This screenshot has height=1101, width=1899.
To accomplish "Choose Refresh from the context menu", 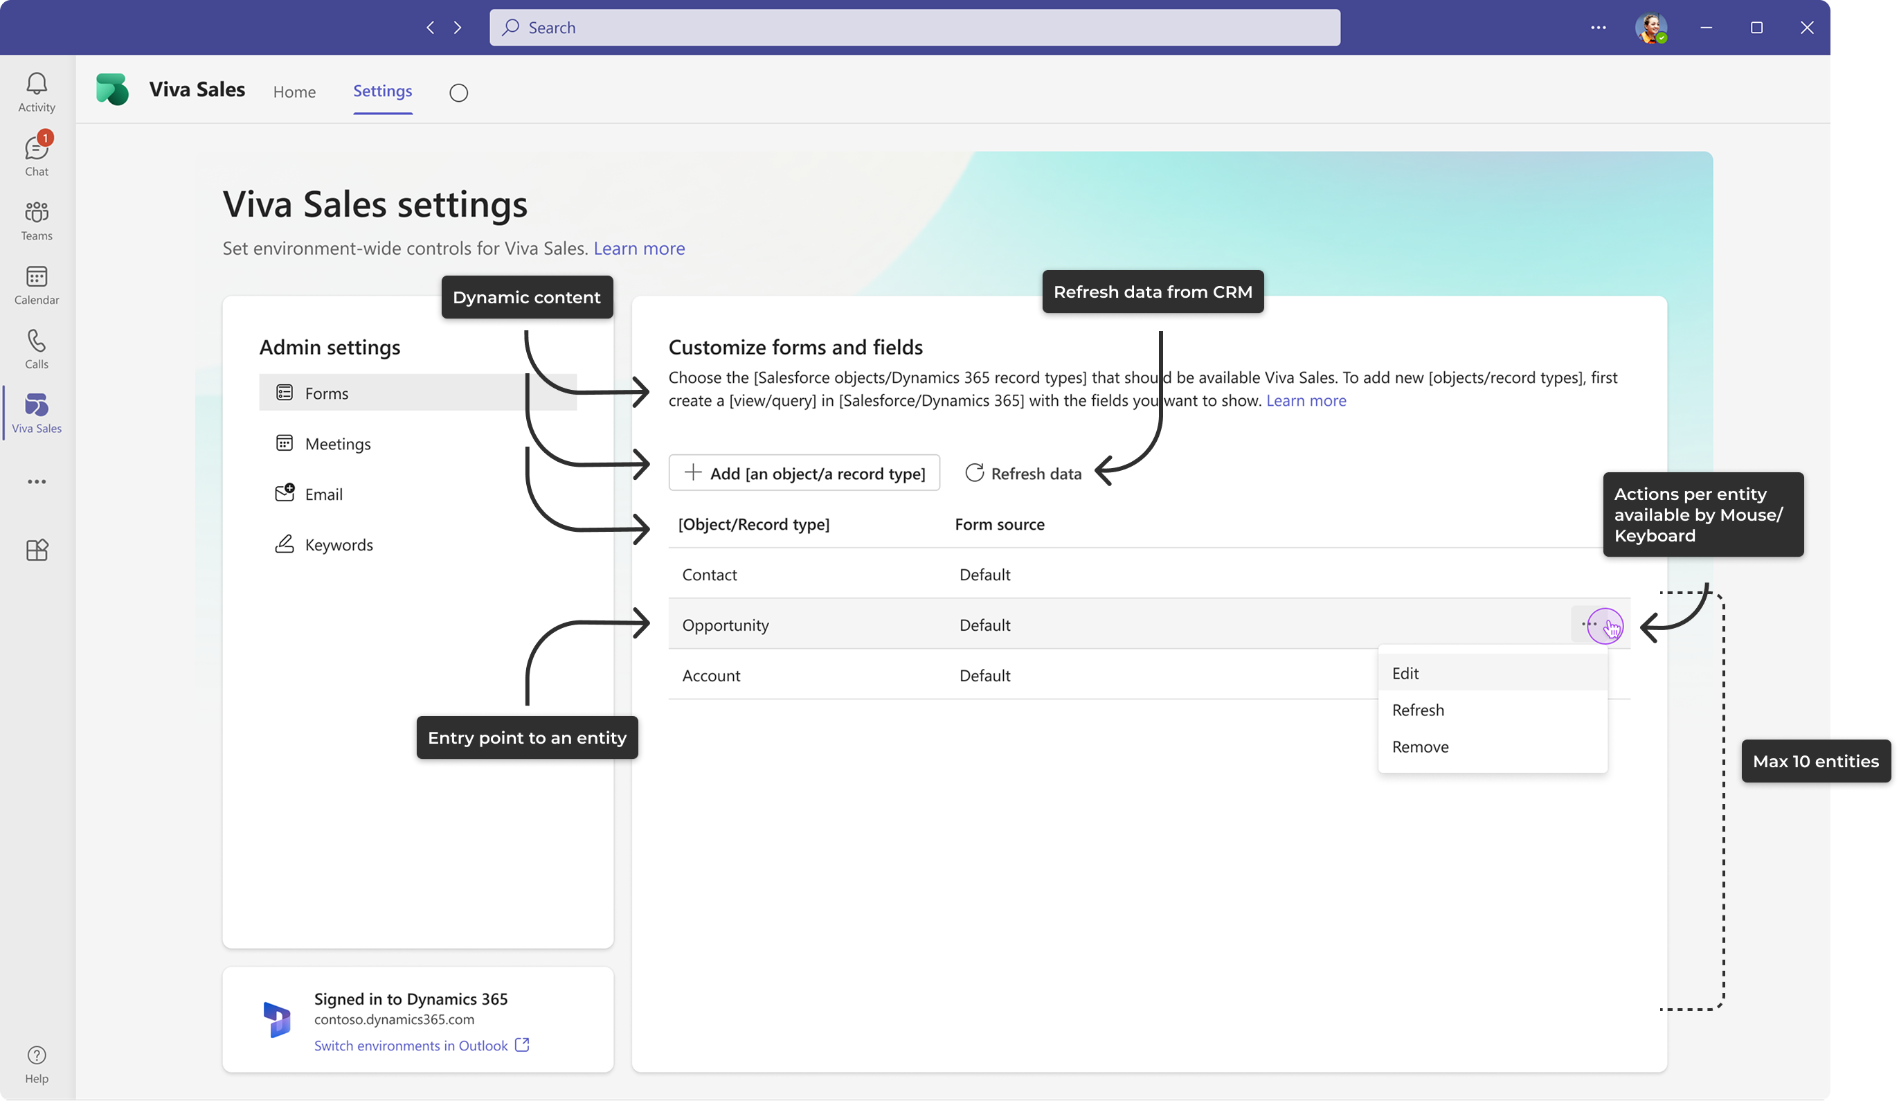I will [1492, 710].
